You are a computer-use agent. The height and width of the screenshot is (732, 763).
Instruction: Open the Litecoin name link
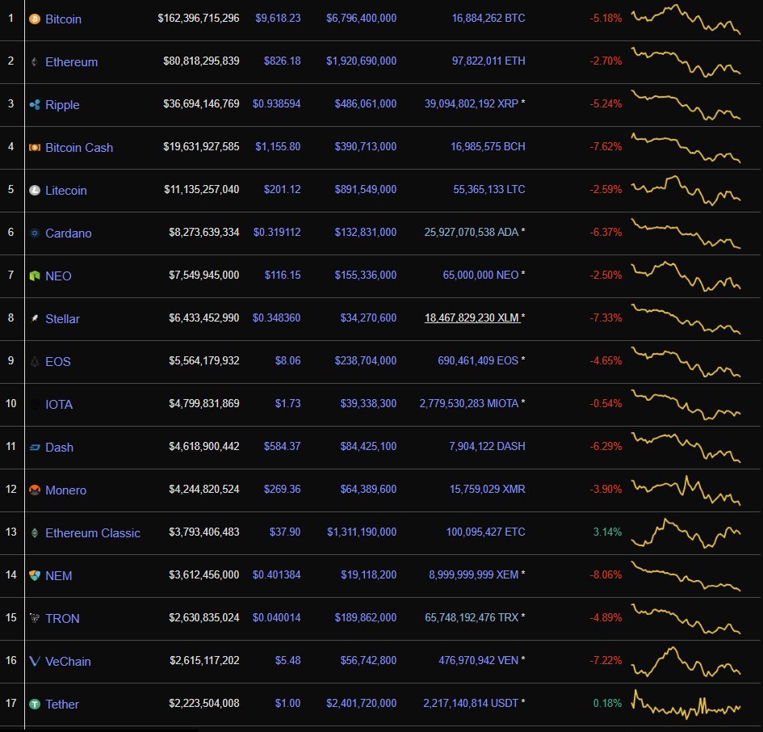(x=65, y=191)
